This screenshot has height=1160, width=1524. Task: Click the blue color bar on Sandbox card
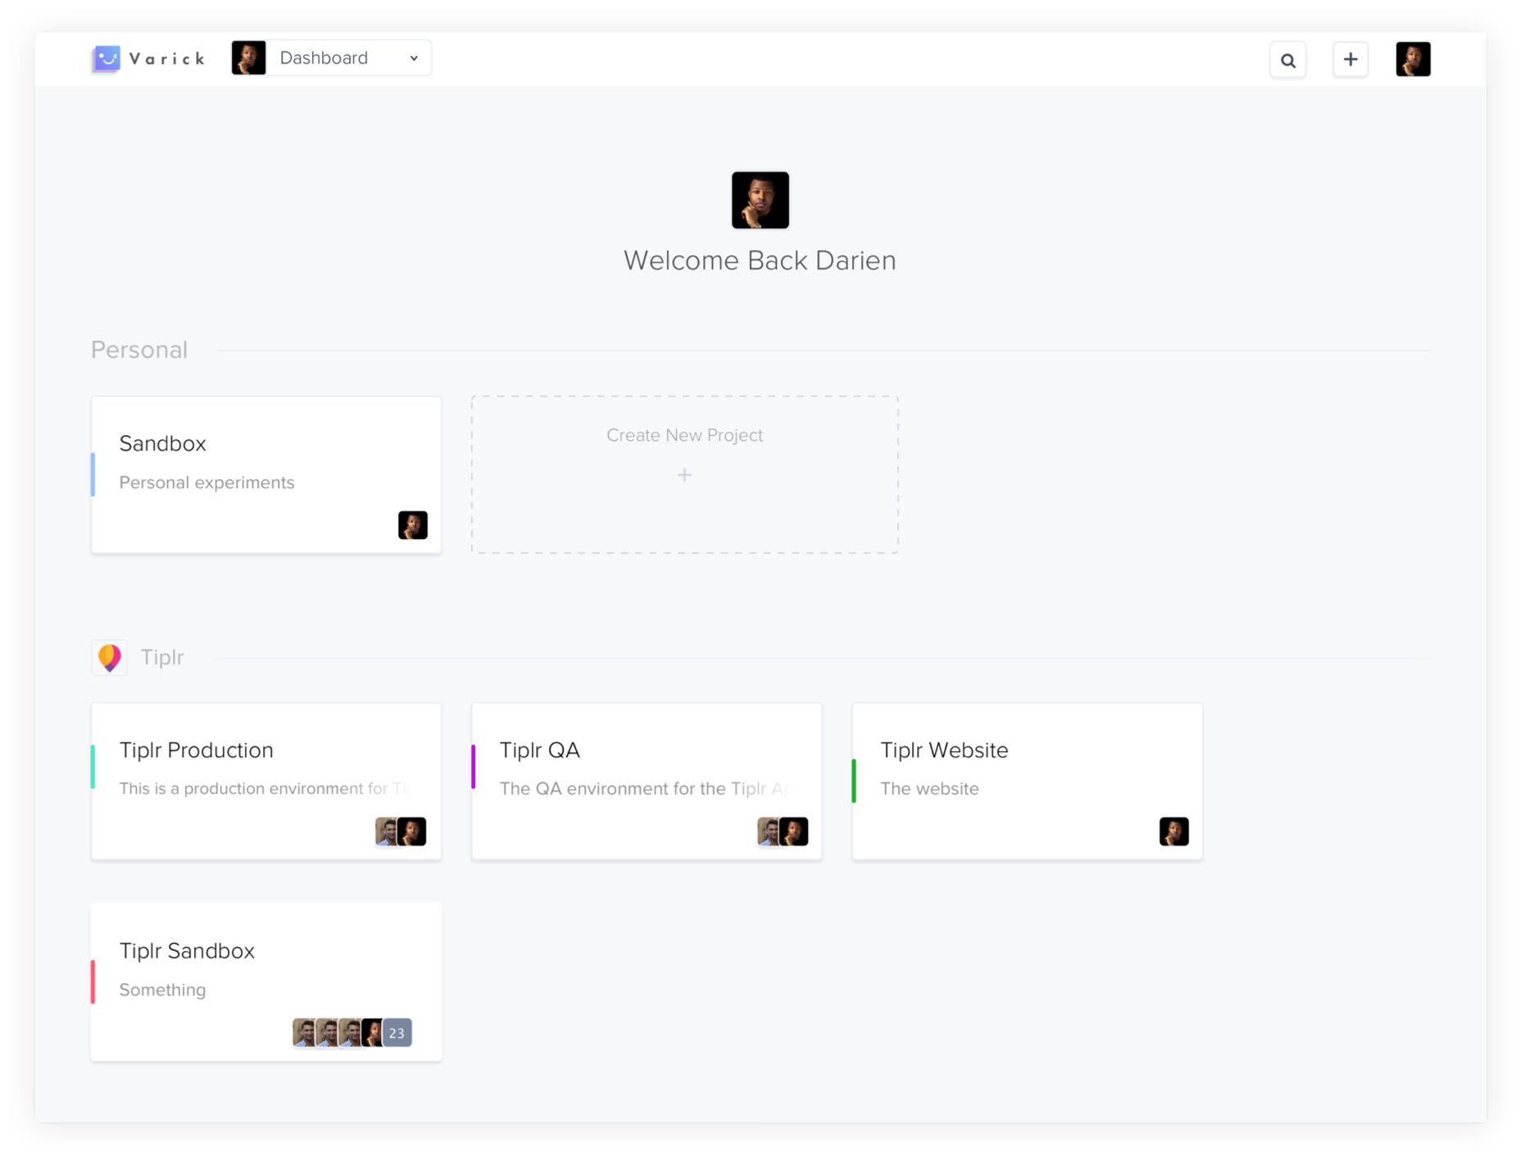(93, 474)
